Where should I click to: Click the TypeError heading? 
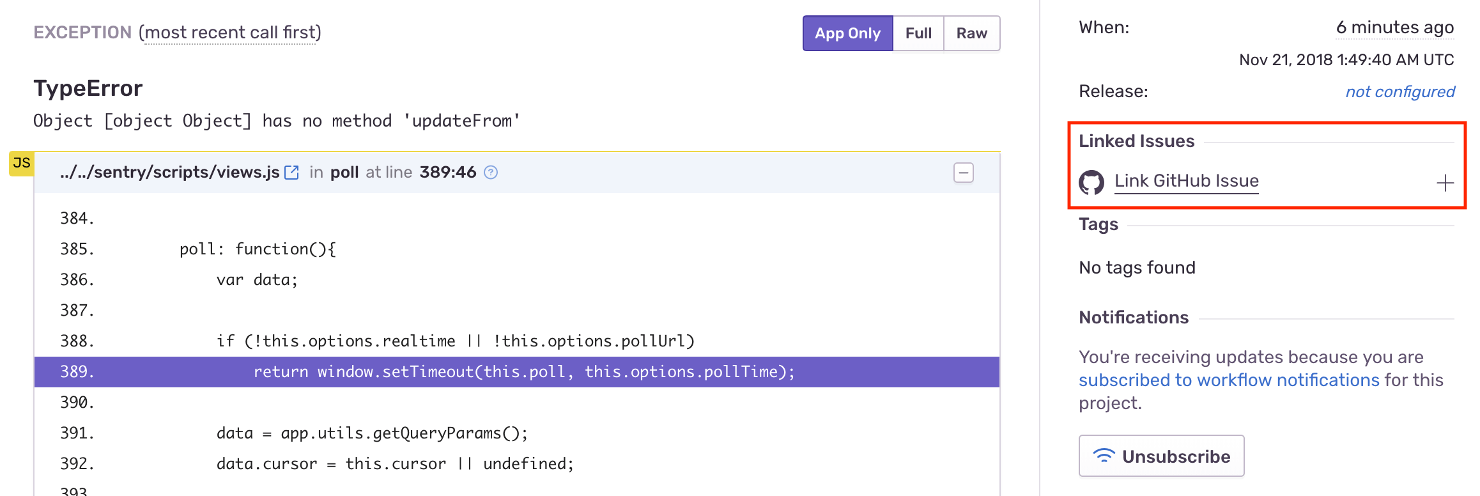click(88, 88)
